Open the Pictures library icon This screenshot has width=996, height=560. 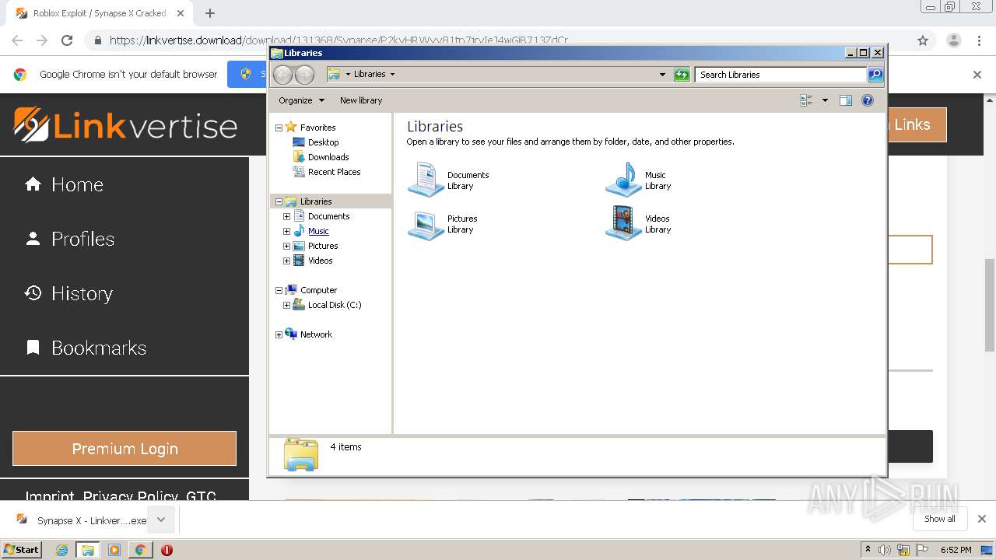(426, 224)
